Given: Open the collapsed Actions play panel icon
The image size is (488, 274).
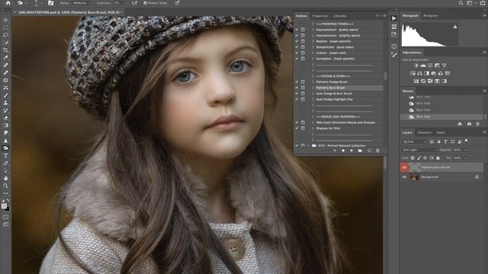Looking at the screenshot, I should tap(394, 18).
